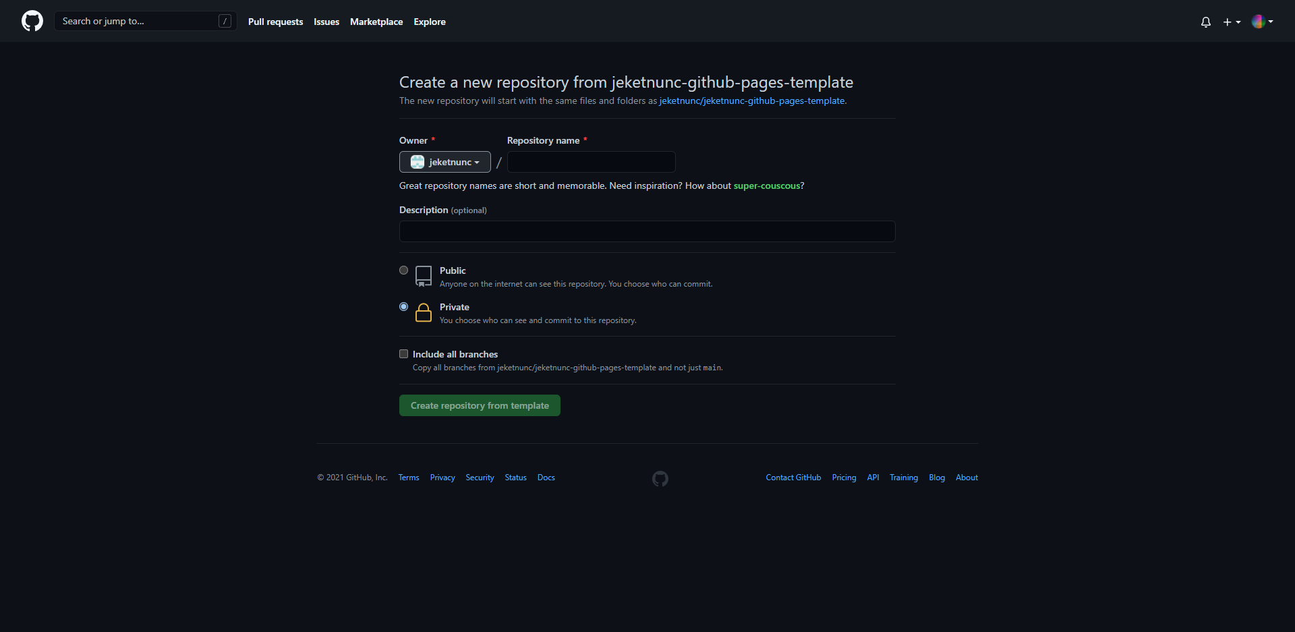
Task: Click the Repository name input field
Action: coord(592,162)
